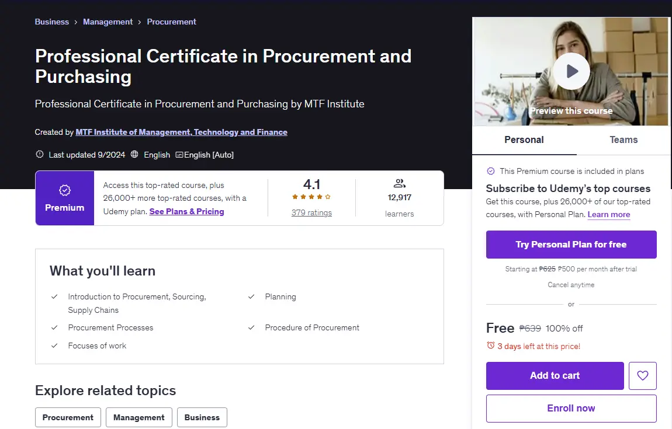Image resolution: width=672 pixels, height=429 pixels.
Task: Click 'Subscribe to Udemy's top courses' heading
Action: (568, 189)
